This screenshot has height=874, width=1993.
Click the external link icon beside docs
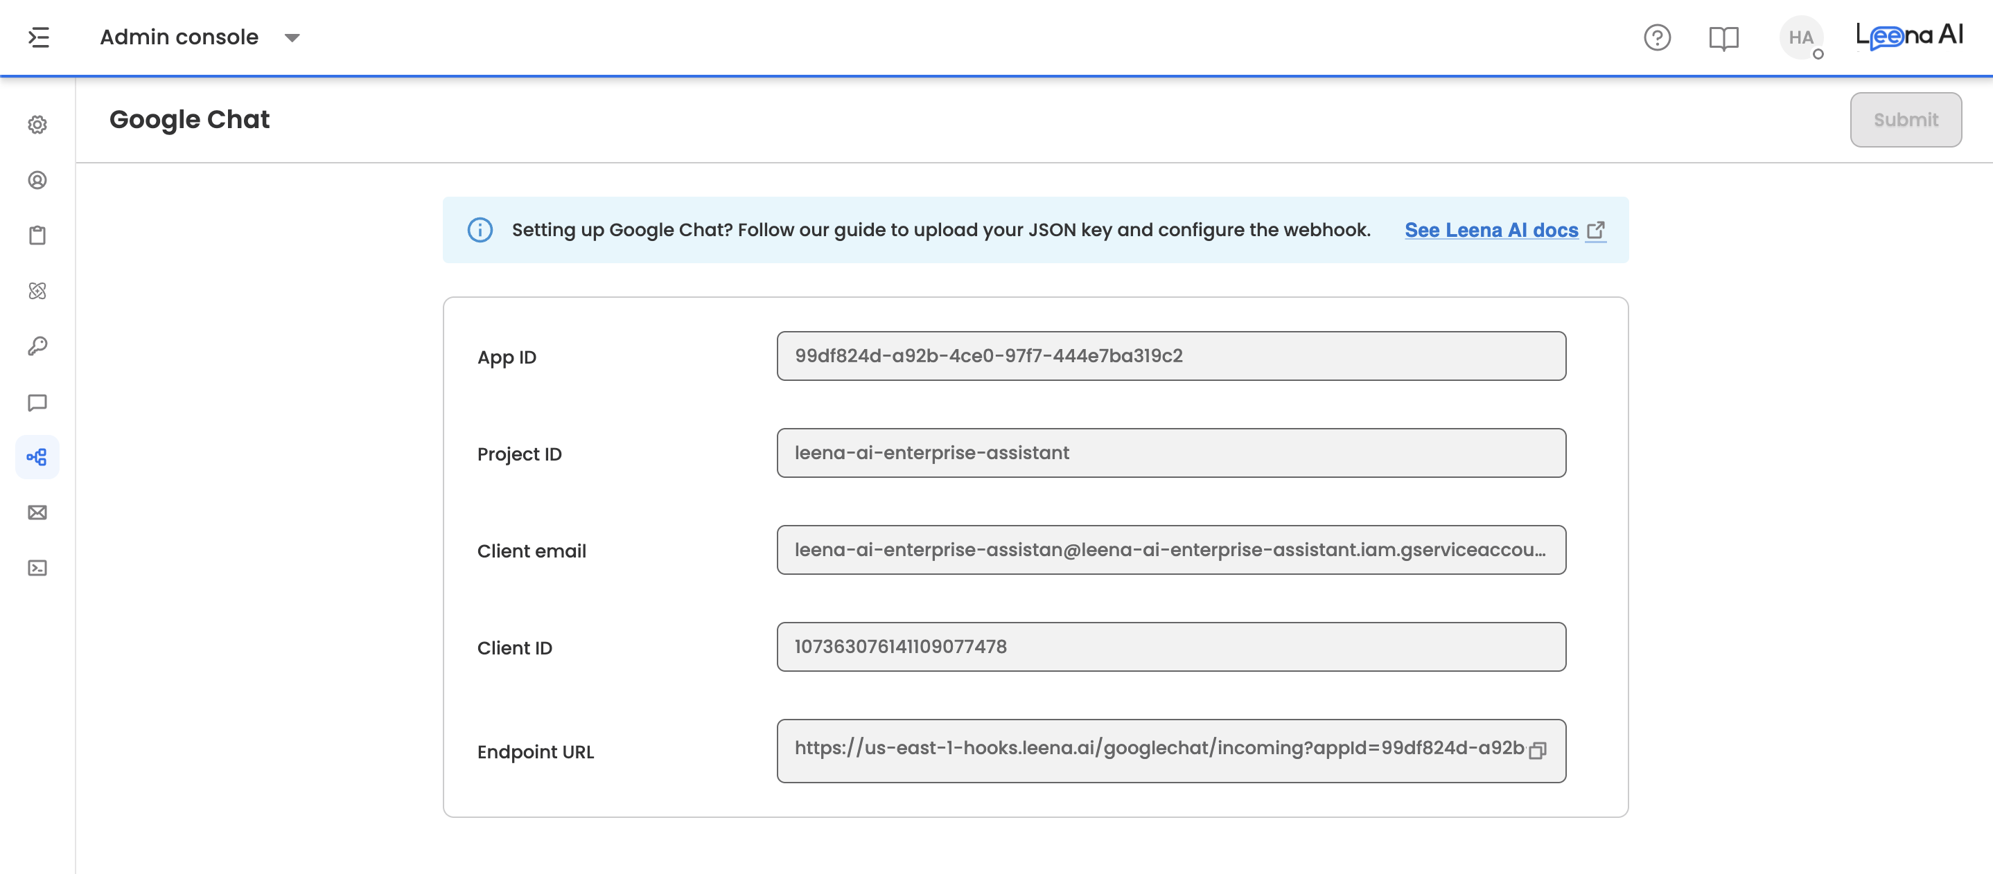pyautogui.click(x=1596, y=230)
